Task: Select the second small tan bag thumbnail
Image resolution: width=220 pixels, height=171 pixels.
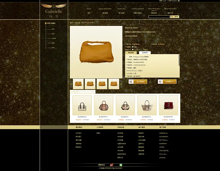Action: click(x=90, y=84)
